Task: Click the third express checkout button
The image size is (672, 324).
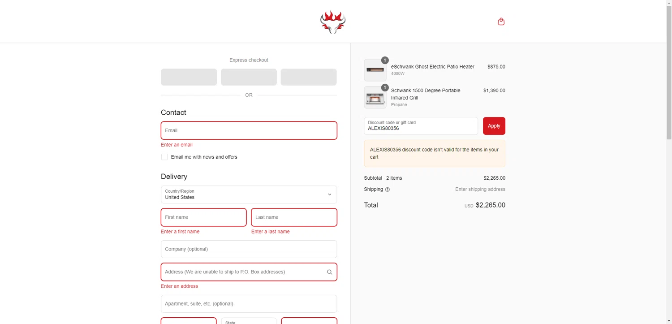Action: [x=309, y=77]
